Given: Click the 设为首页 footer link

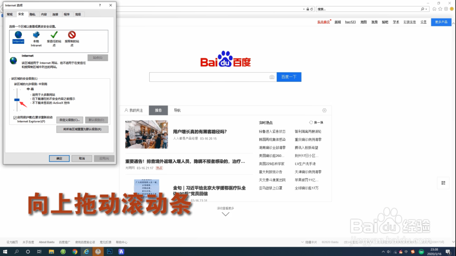Looking at the screenshot, I should (12, 242).
